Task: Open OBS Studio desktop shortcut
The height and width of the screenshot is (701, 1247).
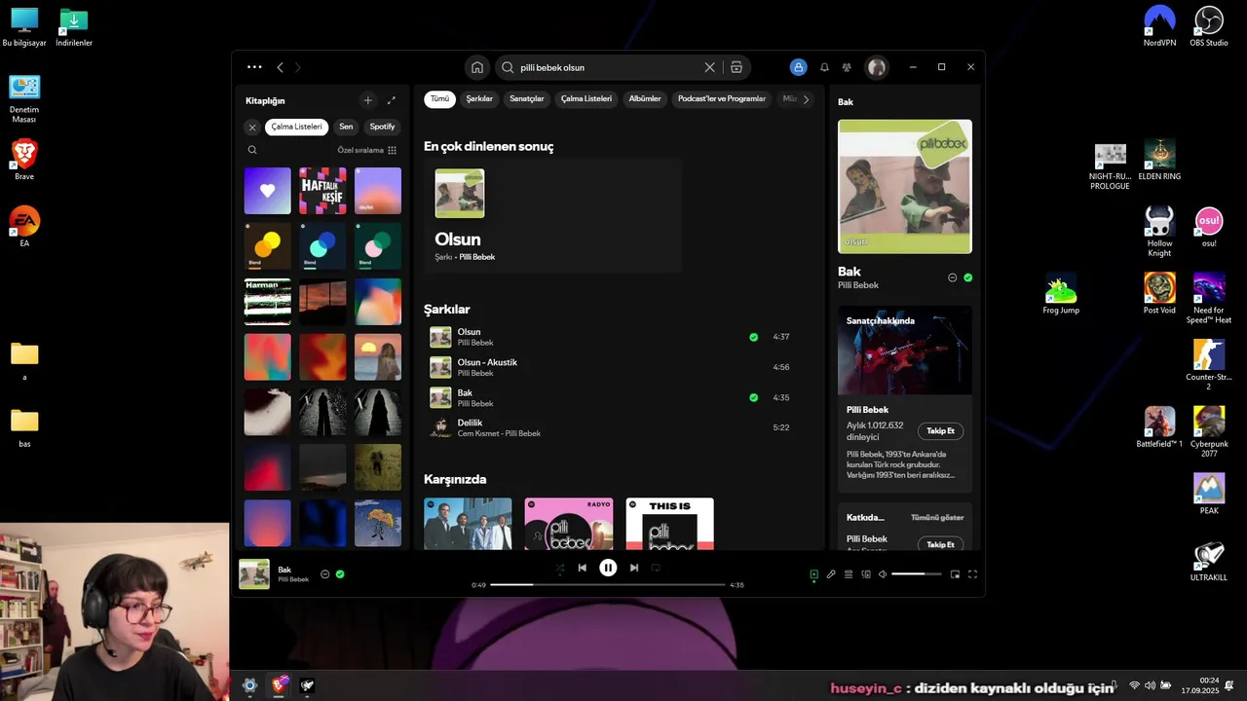Action: (x=1209, y=27)
